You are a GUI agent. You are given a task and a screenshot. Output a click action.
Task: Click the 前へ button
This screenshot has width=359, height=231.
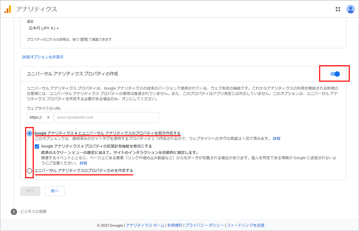[55, 191]
